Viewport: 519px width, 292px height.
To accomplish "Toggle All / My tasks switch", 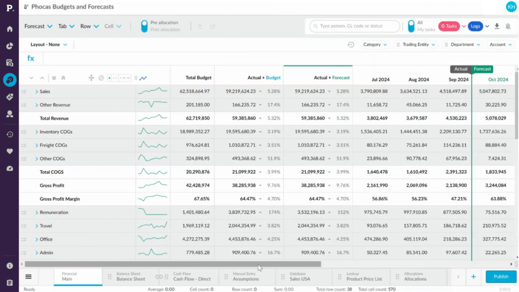I will pos(411,26).
